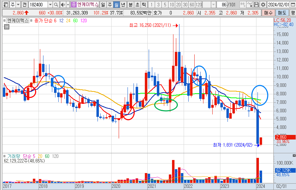The height and width of the screenshot is (190, 296).
Task: Click the 엔케이맥스 stock name button in toolbar
Action: point(88,5)
